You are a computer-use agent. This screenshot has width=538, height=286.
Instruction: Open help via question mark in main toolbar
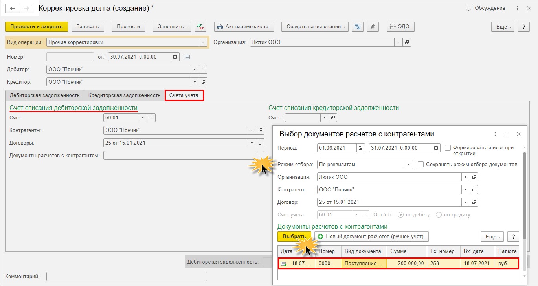[x=523, y=27]
